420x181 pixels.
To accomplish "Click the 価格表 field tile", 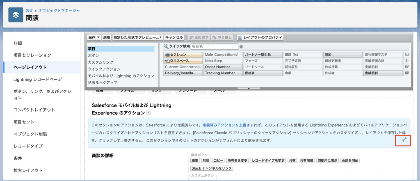I will (x=263, y=73).
